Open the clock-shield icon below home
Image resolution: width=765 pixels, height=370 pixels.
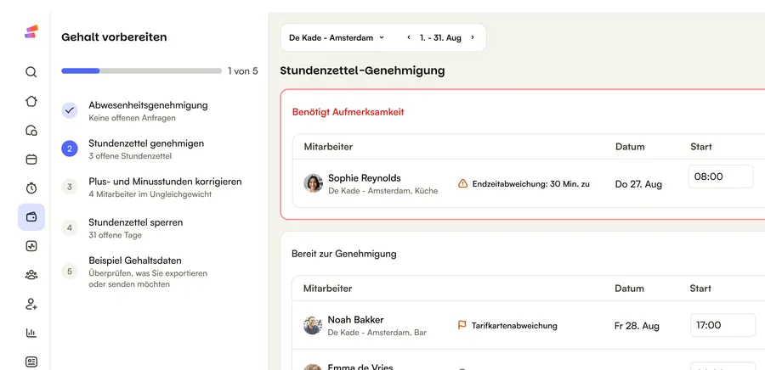pyautogui.click(x=31, y=131)
